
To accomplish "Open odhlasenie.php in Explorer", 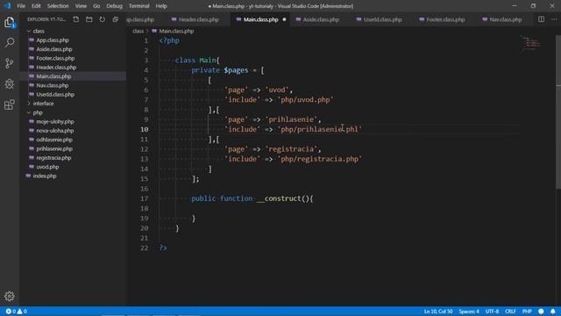I will click(54, 140).
